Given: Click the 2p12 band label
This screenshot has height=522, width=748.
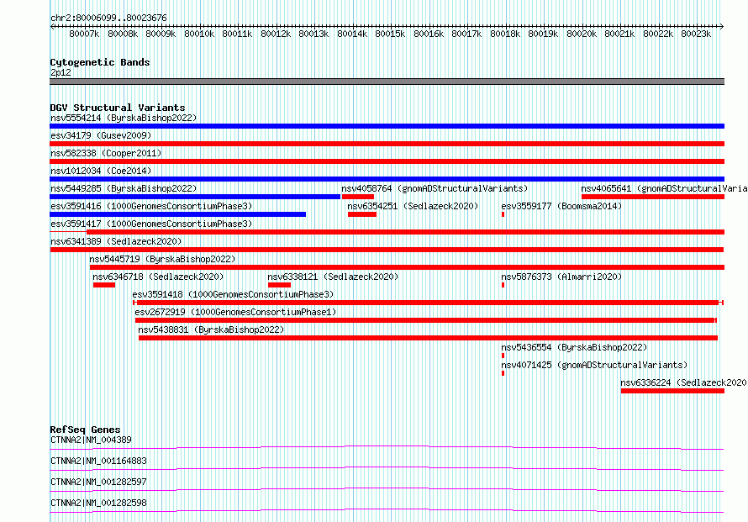Looking at the screenshot, I should click(x=61, y=72).
